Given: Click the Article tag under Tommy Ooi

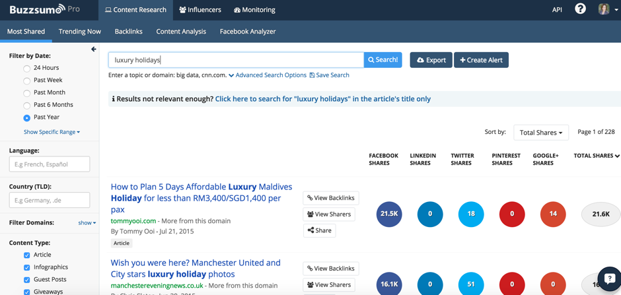Looking at the screenshot, I should (122, 244).
